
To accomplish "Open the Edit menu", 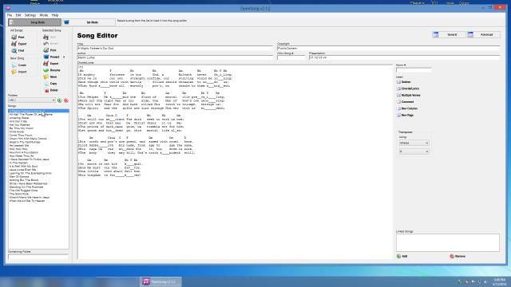I will tap(18, 15).
